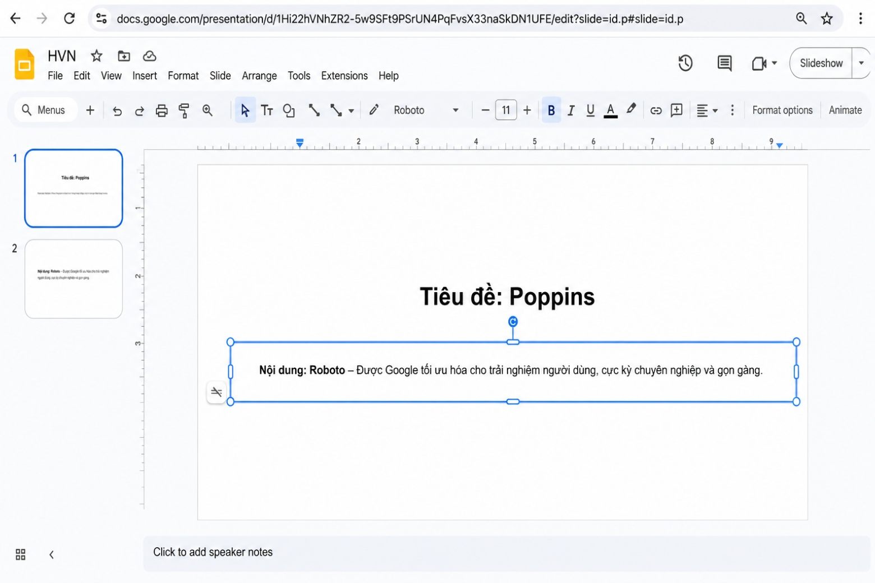Increase font size with plus
Viewport: 875px width, 583px height.
click(x=527, y=110)
